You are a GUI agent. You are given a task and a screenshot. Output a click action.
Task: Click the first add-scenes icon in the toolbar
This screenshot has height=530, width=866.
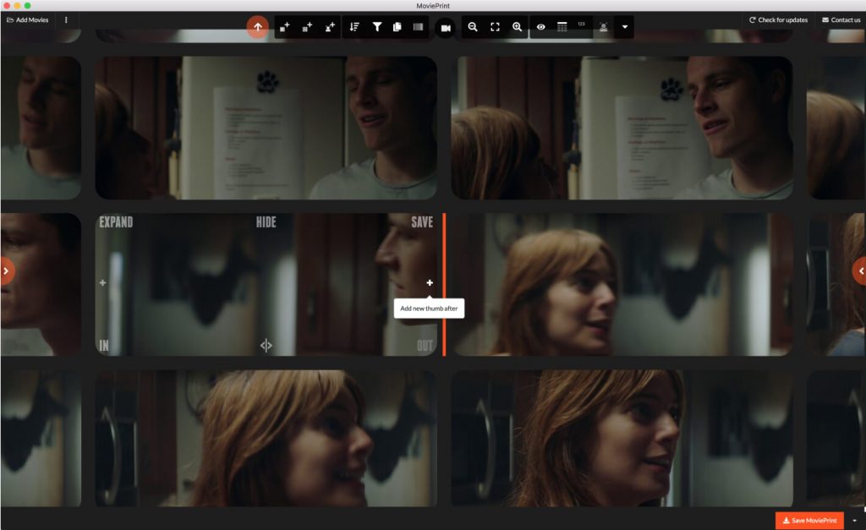coord(284,27)
